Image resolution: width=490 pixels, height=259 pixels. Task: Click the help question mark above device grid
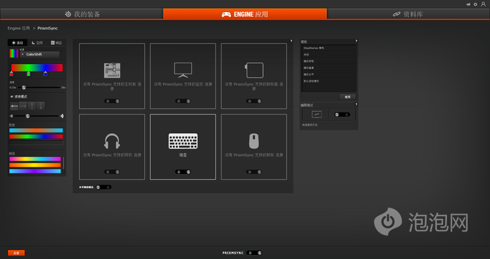pyautogui.click(x=291, y=41)
